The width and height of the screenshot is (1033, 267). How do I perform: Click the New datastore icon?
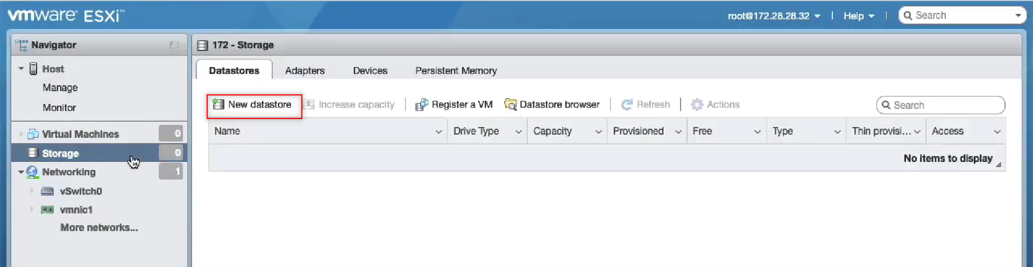(x=218, y=104)
